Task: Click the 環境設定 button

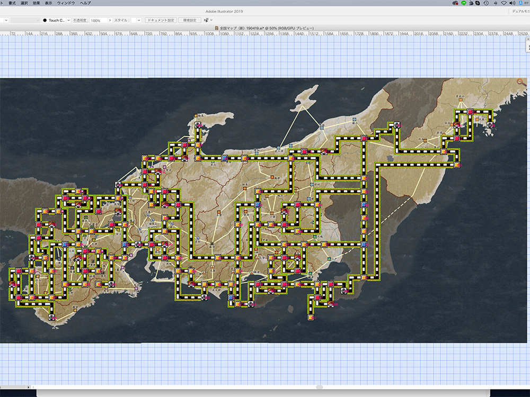Action: [x=189, y=20]
